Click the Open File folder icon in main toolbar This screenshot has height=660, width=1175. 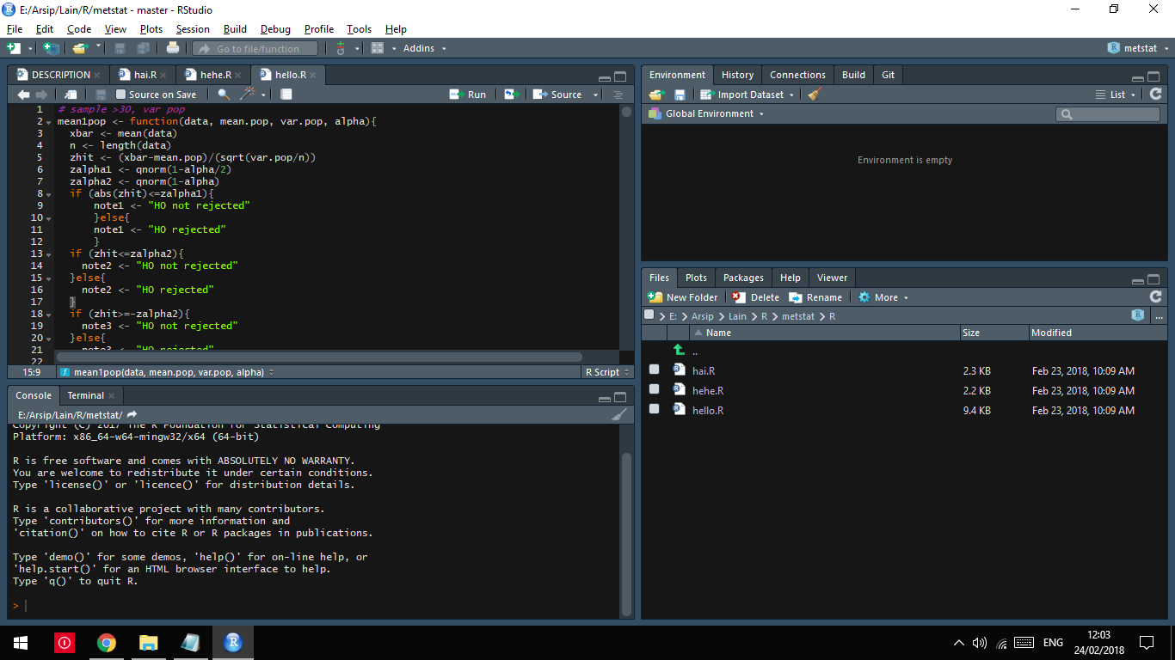[80, 48]
